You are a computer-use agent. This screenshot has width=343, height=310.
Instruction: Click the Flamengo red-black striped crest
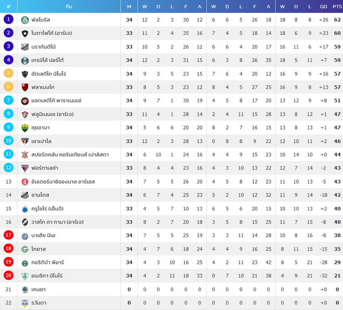pos(25,87)
